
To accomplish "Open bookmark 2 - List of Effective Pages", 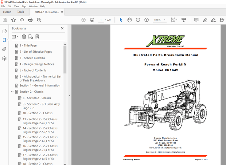I will (x=36, y=52).
